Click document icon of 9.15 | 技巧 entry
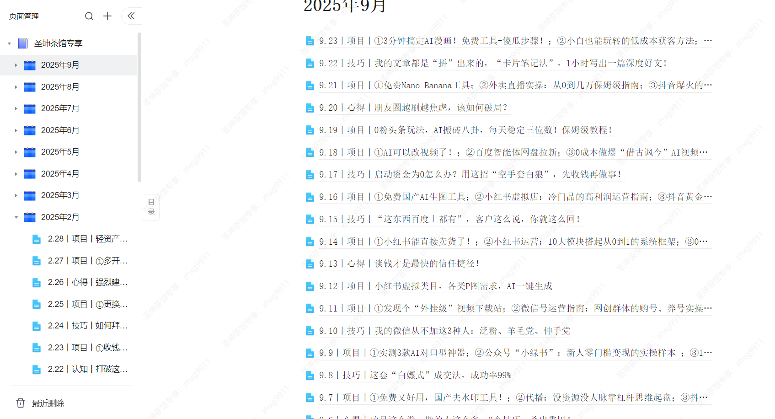The height and width of the screenshot is (419, 775). click(310, 220)
